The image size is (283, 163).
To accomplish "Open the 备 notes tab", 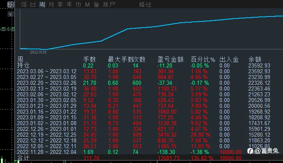I will (97, 4).
